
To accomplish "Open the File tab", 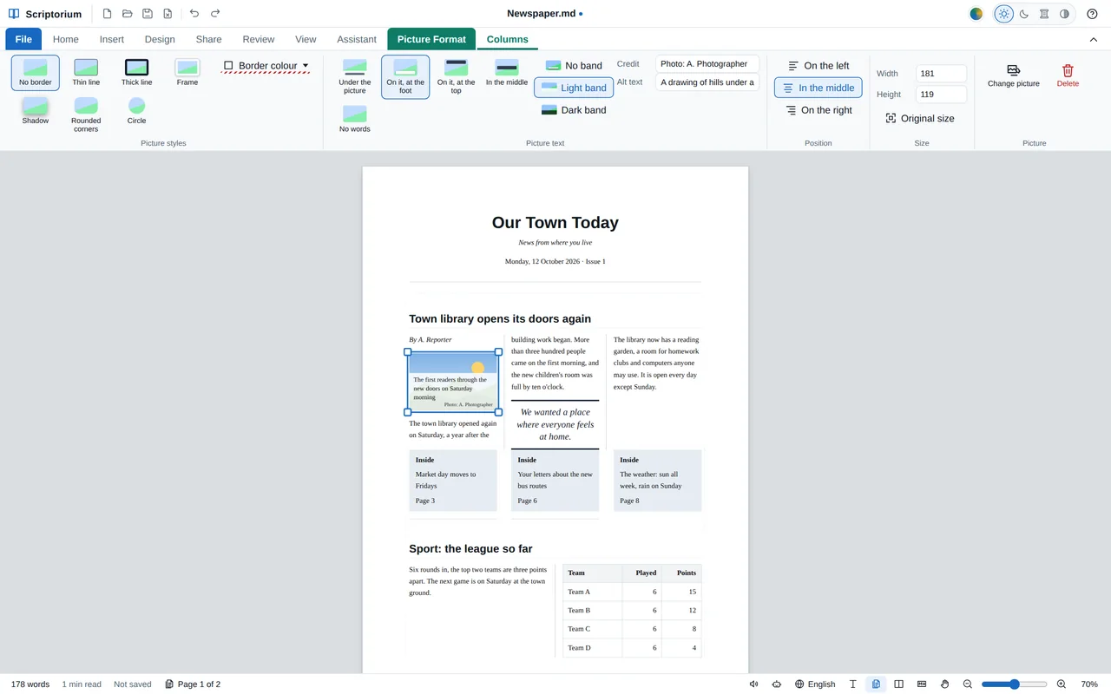I will coord(23,39).
